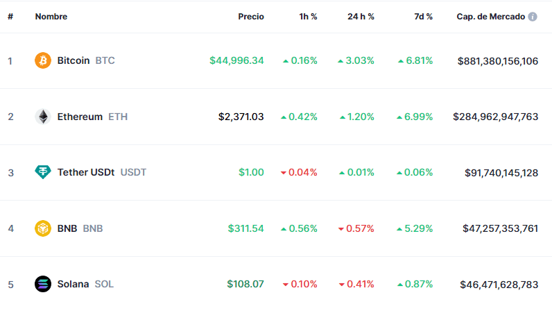Click the BNB price $311.54
Image resolution: width=552 pixels, height=311 pixels.
[x=245, y=228]
